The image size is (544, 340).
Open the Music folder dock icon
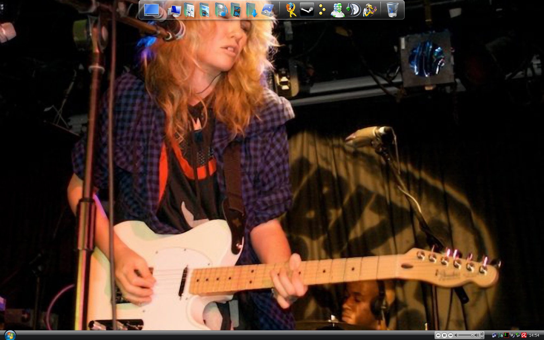(x=221, y=10)
